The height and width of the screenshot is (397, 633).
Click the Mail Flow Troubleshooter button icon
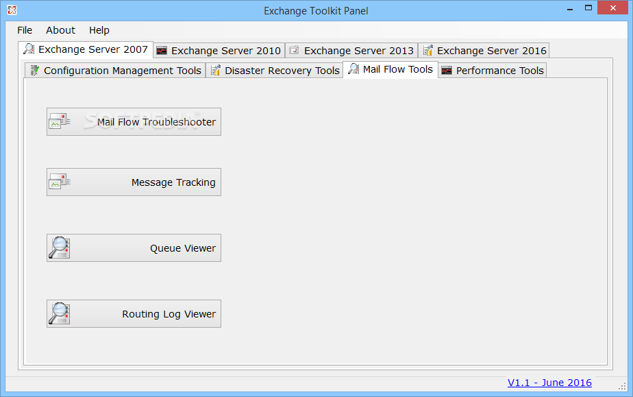click(60, 121)
